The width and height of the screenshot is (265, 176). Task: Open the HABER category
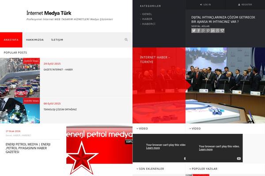[146, 19]
